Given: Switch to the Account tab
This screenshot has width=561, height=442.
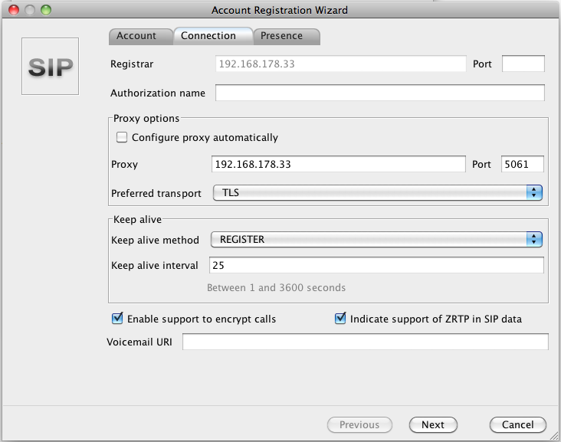Looking at the screenshot, I should 136,36.
